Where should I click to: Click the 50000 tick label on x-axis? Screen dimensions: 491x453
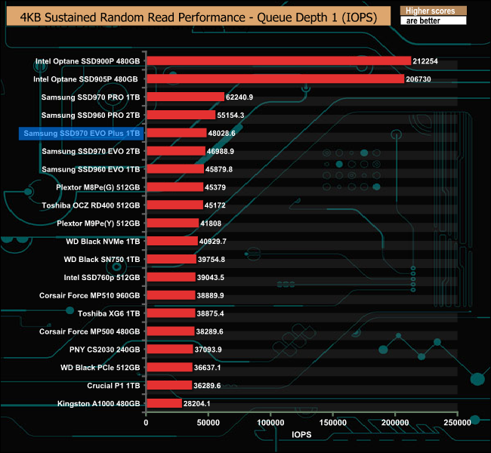coord(208,423)
